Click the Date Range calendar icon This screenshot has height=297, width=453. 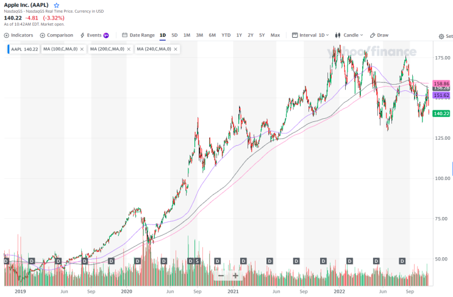124,35
